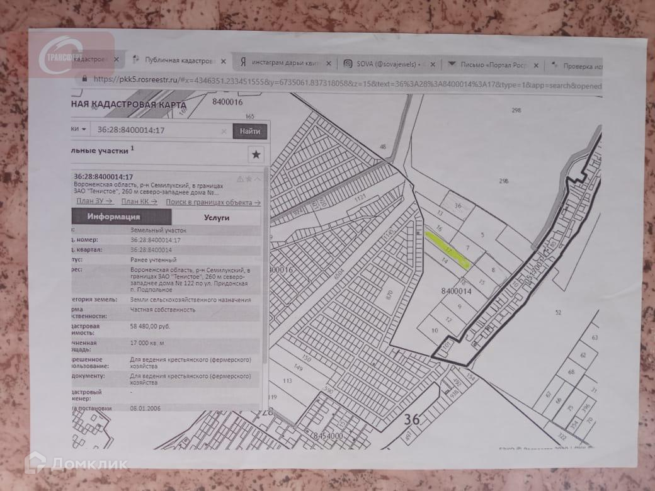Click the 08.01.2006 registration date
This screenshot has height=491, width=655.
pyautogui.click(x=145, y=408)
